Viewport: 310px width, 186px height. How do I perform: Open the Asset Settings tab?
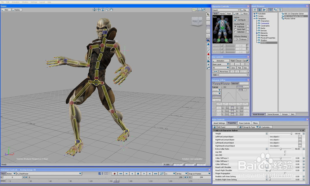pyautogui.click(x=219, y=123)
